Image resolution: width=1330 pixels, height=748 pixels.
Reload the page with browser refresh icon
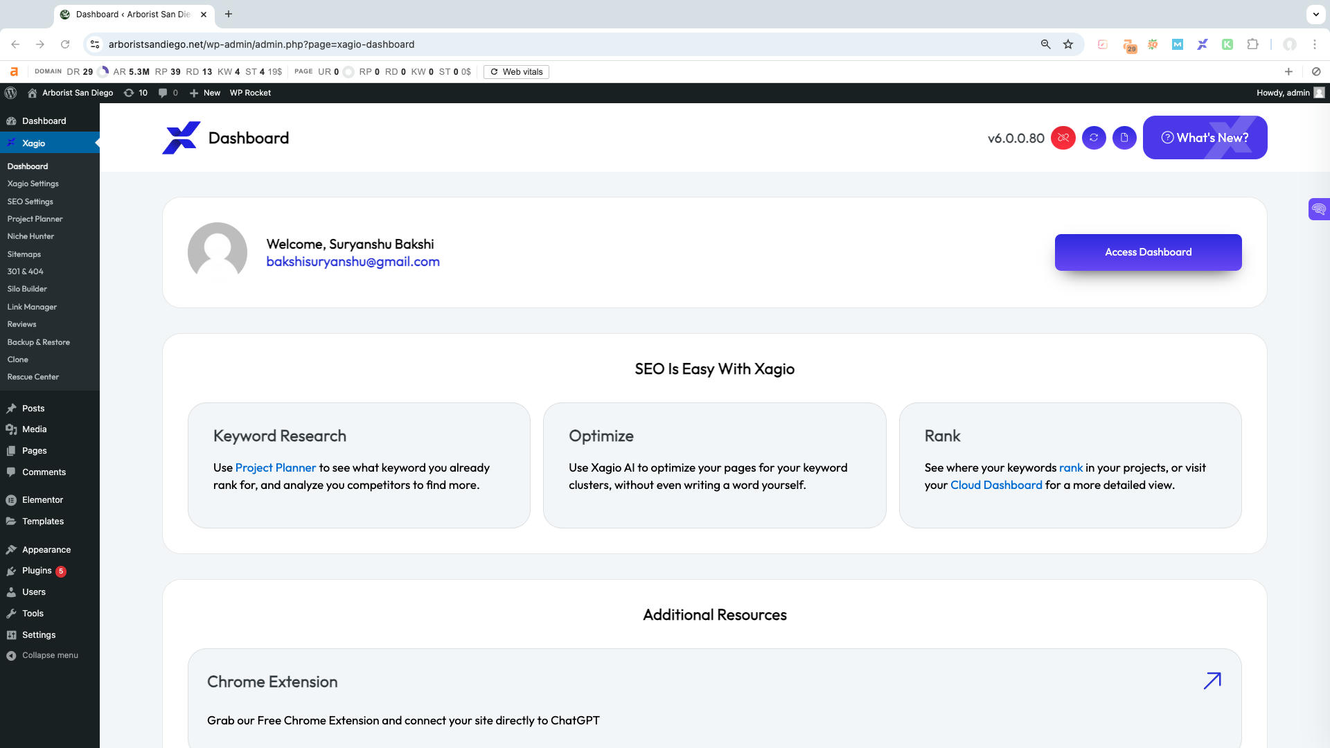coord(65,44)
